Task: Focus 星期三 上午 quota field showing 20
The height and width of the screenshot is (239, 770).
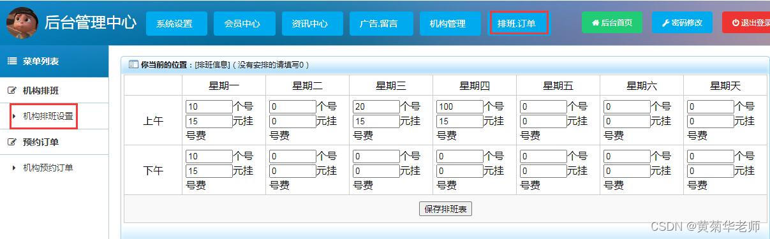Action: click(376, 106)
